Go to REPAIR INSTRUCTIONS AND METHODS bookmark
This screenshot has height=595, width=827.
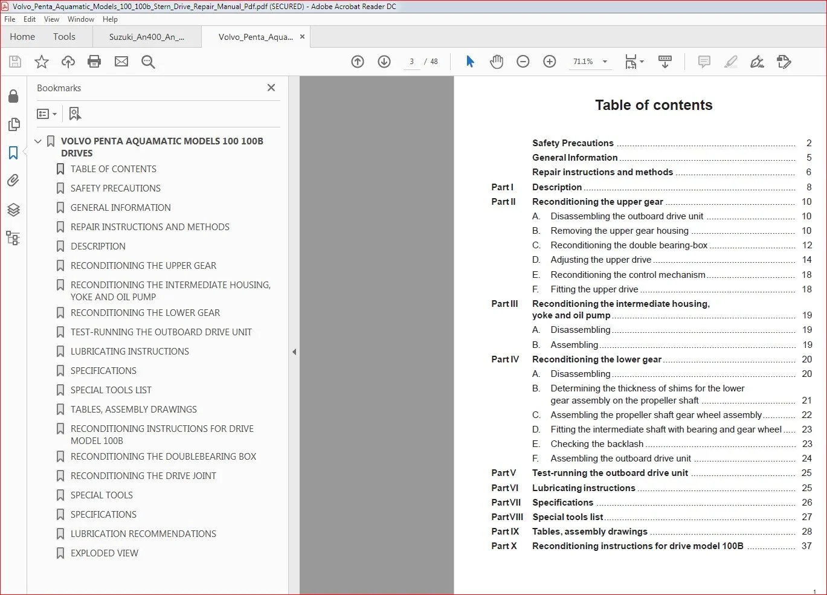pos(150,227)
